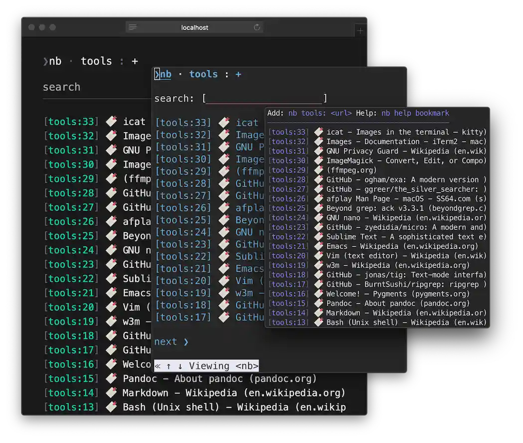Open the 'tools' notebook link in the browser's header
The image size is (523, 443).
point(96,61)
